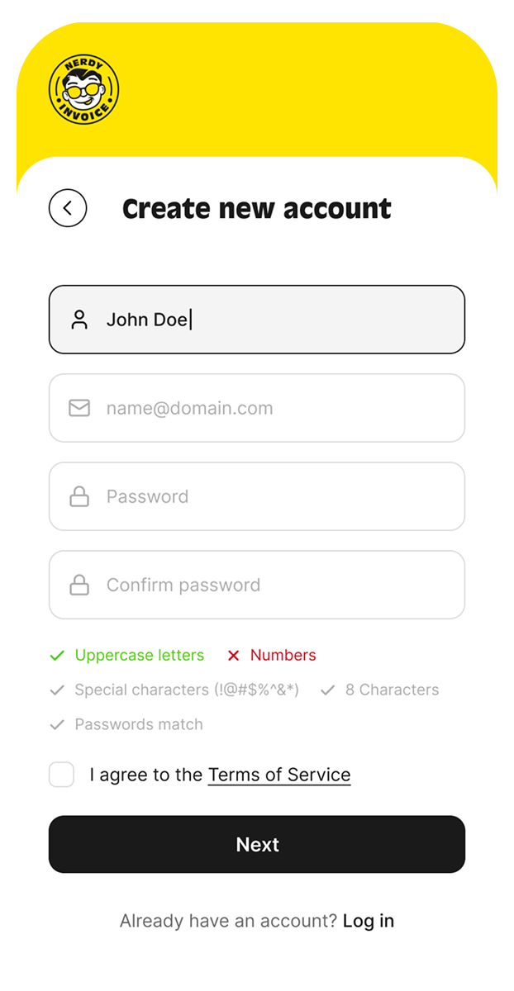This screenshot has height=991, width=514.
Task: Click the envelope icon in email field
Action: 79,408
